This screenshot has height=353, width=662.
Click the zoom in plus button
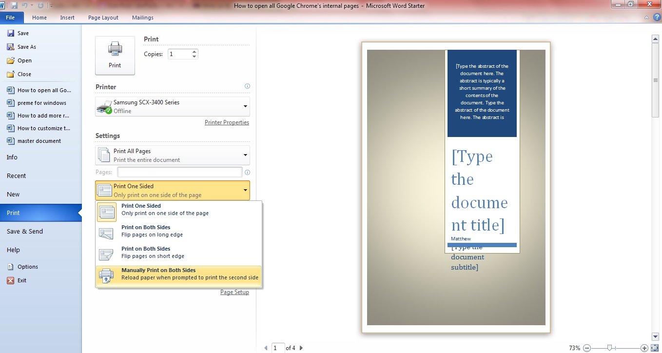click(644, 348)
